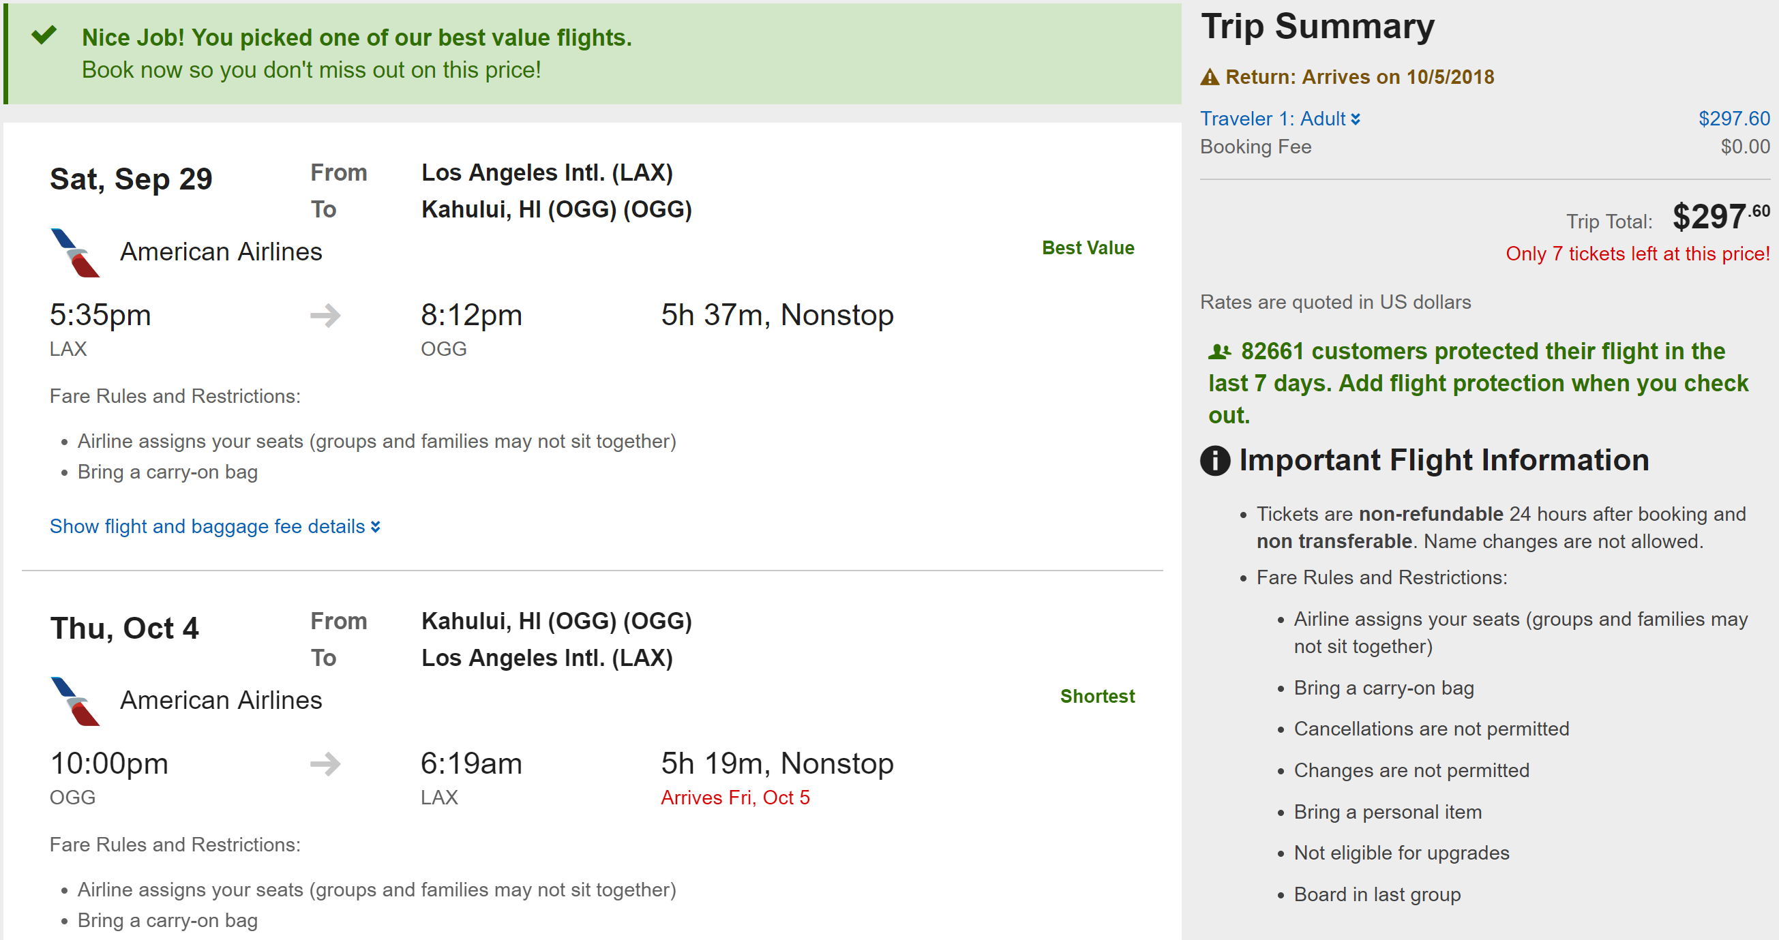
Task: Click American Airlines logo on Sep 29 flight
Action: coord(75,253)
